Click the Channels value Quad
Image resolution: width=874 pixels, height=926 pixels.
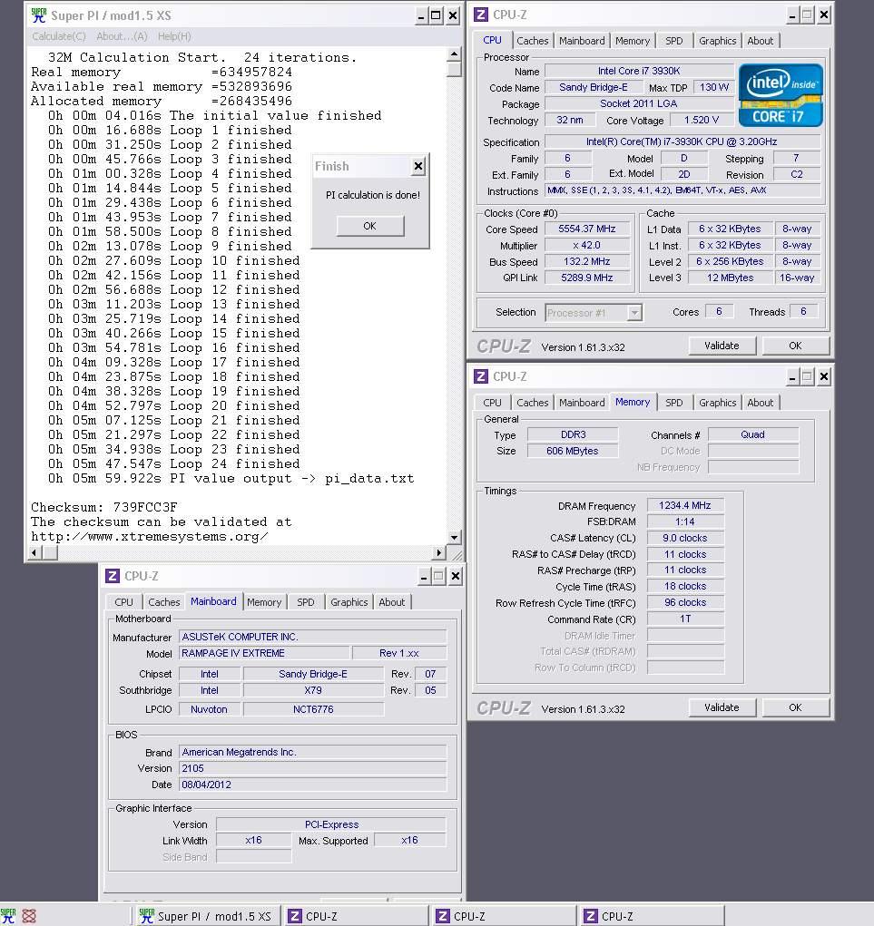click(753, 434)
